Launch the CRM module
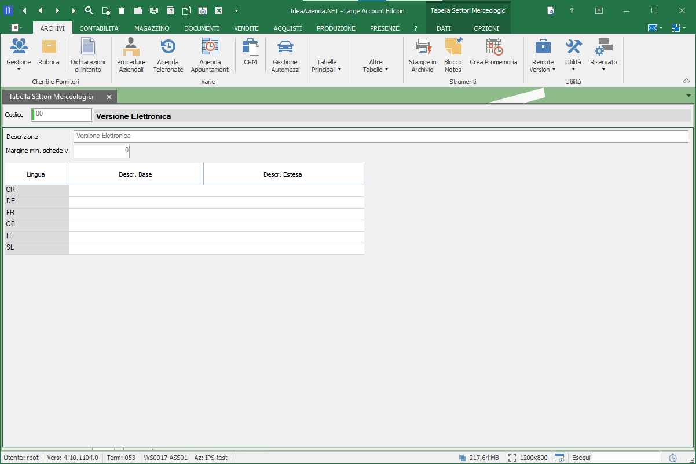Image resolution: width=696 pixels, height=464 pixels. point(250,52)
